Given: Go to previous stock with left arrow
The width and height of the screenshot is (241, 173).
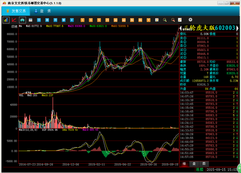Looking at the screenshot, I should click(181, 28).
